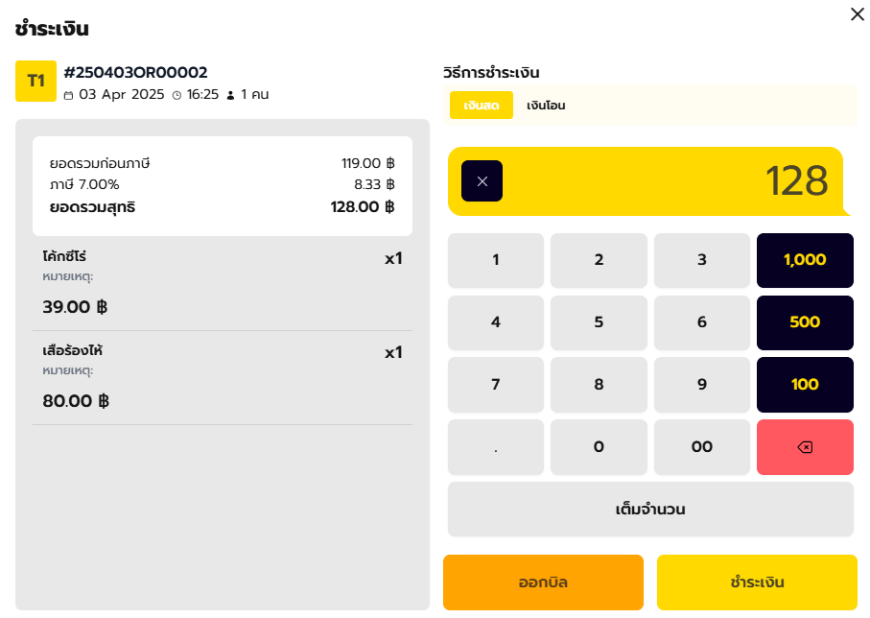Screen dimensions: 870x618
Task: Add 500 baht quick amount
Action: pos(805,322)
